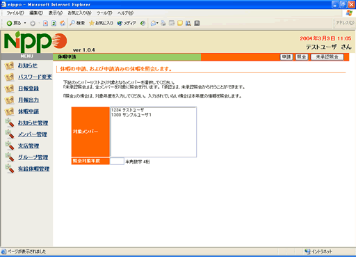Select member 1234 テストユーザ in list
Screen dimensions: 356x257
pyautogui.click(x=154, y=110)
